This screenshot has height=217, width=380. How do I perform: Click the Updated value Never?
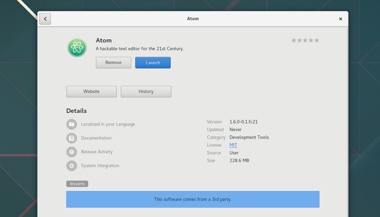coord(235,130)
